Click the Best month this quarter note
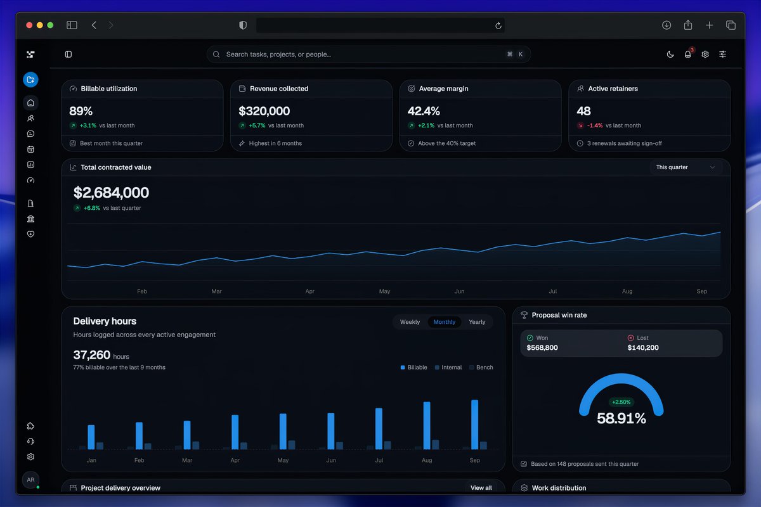The width and height of the screenshot is (761, 507). (x=112, y=143)
